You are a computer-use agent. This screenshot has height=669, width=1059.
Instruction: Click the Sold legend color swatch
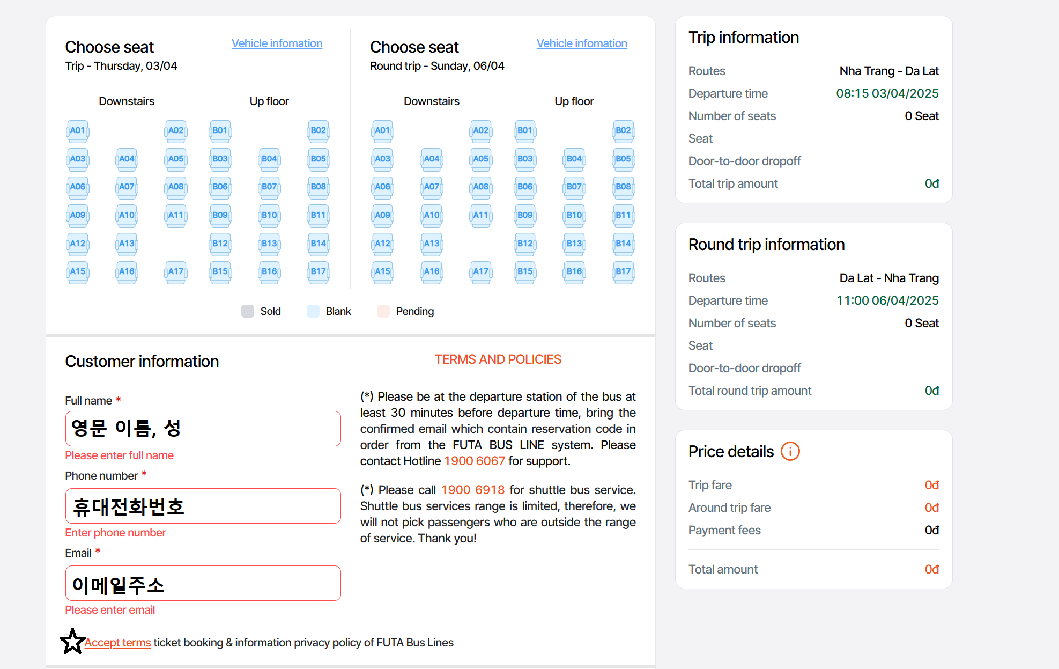click(248, 311)
